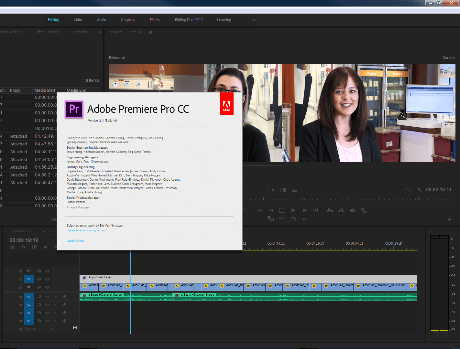Click the Export media share icon

[x=293, y=219]
